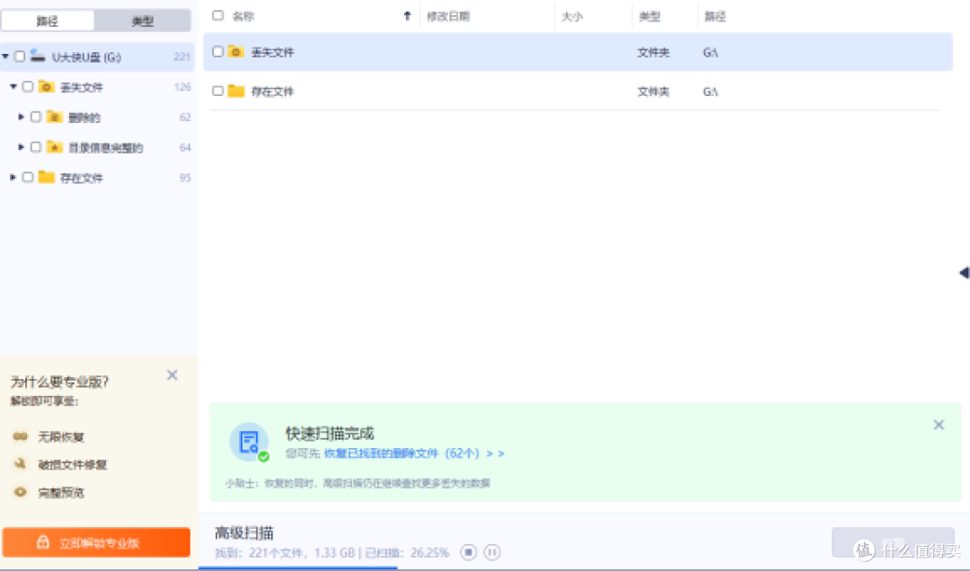
Task: Click the 存在文件 folder icon in file list
Action: pos(235,91)
